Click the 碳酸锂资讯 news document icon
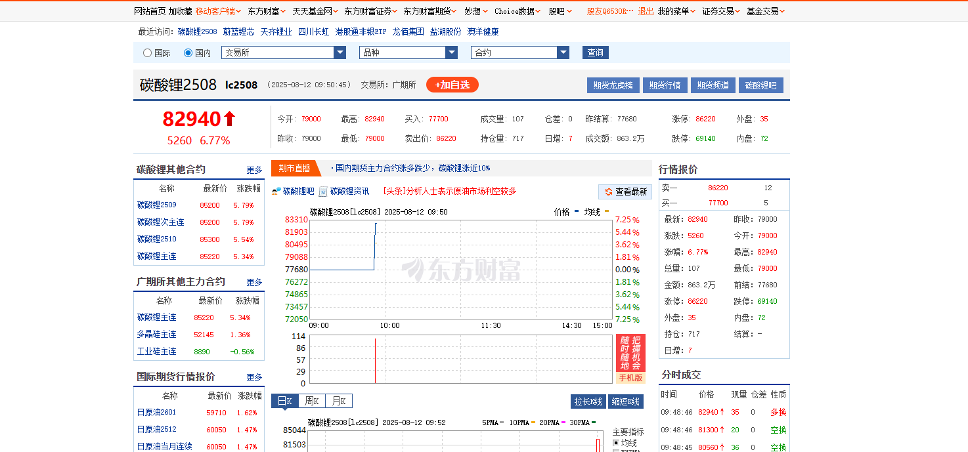968x452 pixels. coord(323,192)
